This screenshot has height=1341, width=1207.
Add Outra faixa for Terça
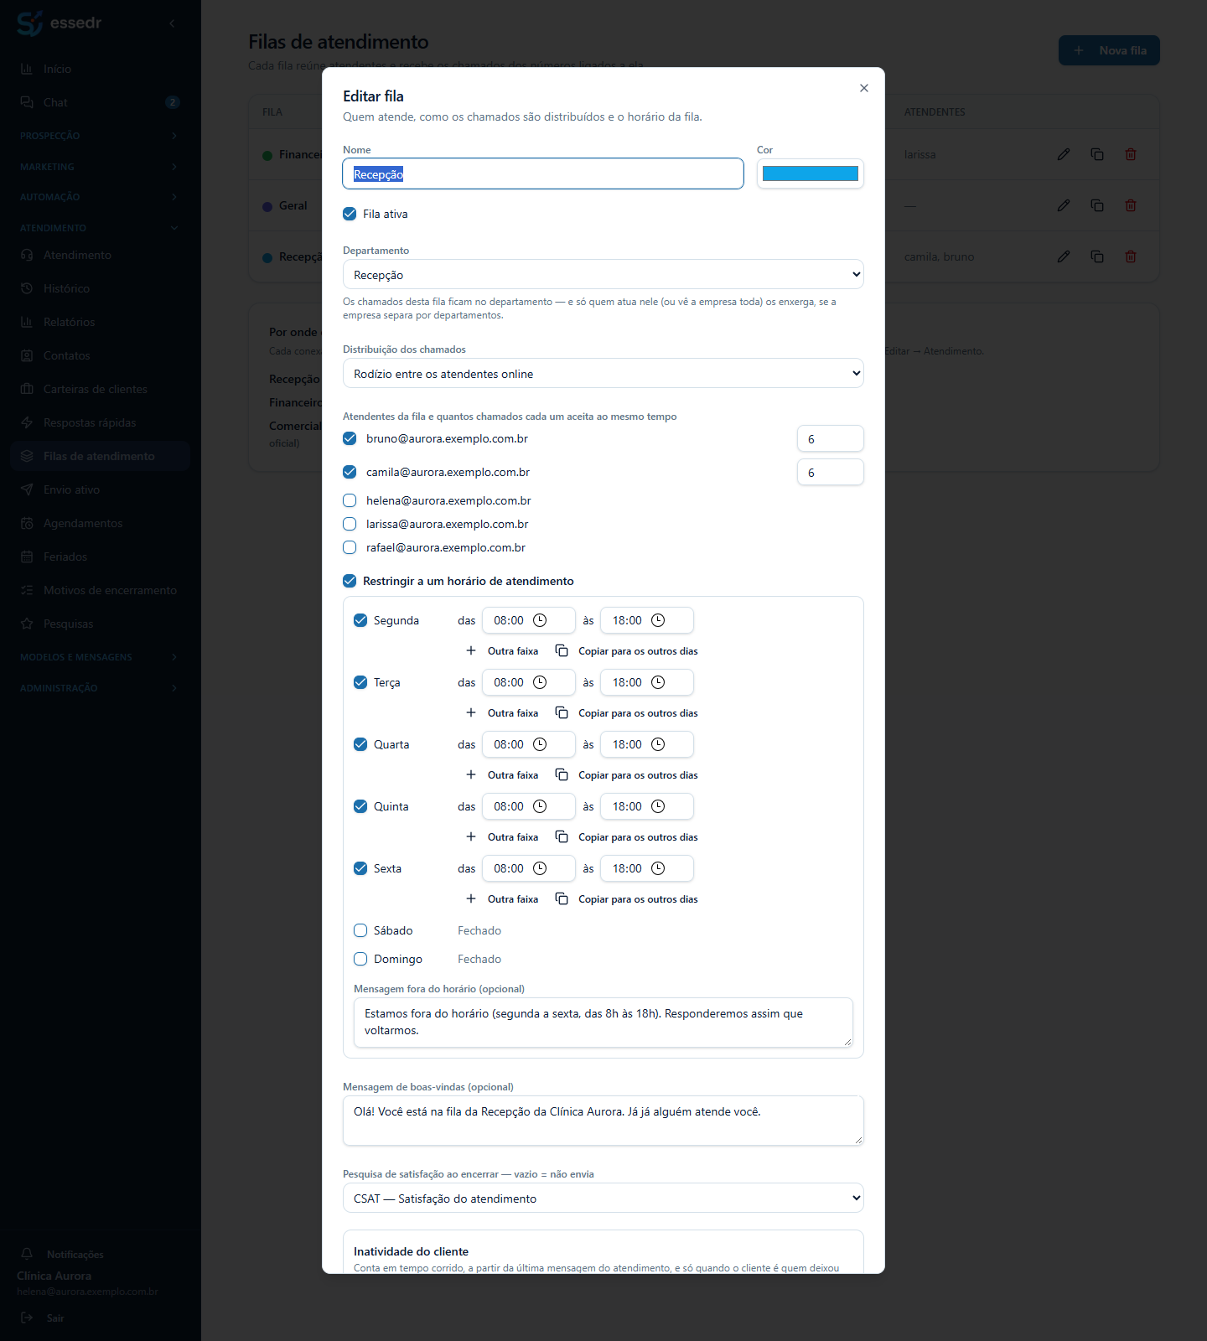coord(502,713)
